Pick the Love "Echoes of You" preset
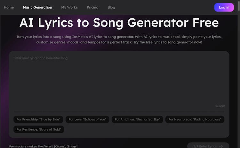Image resolution: width=240 pixels, height=148 pixels. click(x=87, y=119)
